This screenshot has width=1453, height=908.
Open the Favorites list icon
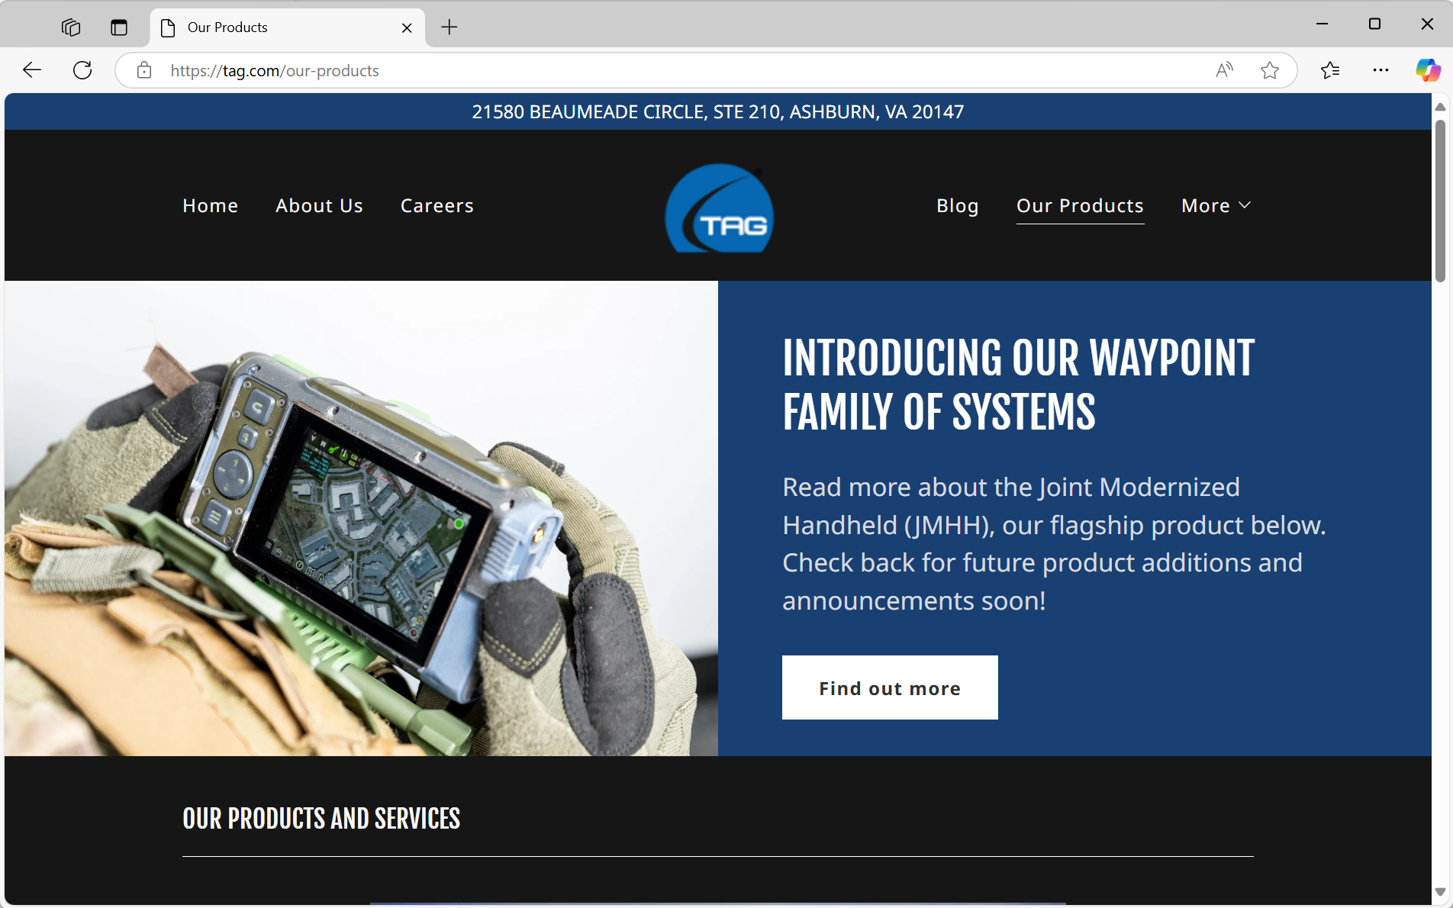click(x=1330, y=70)
